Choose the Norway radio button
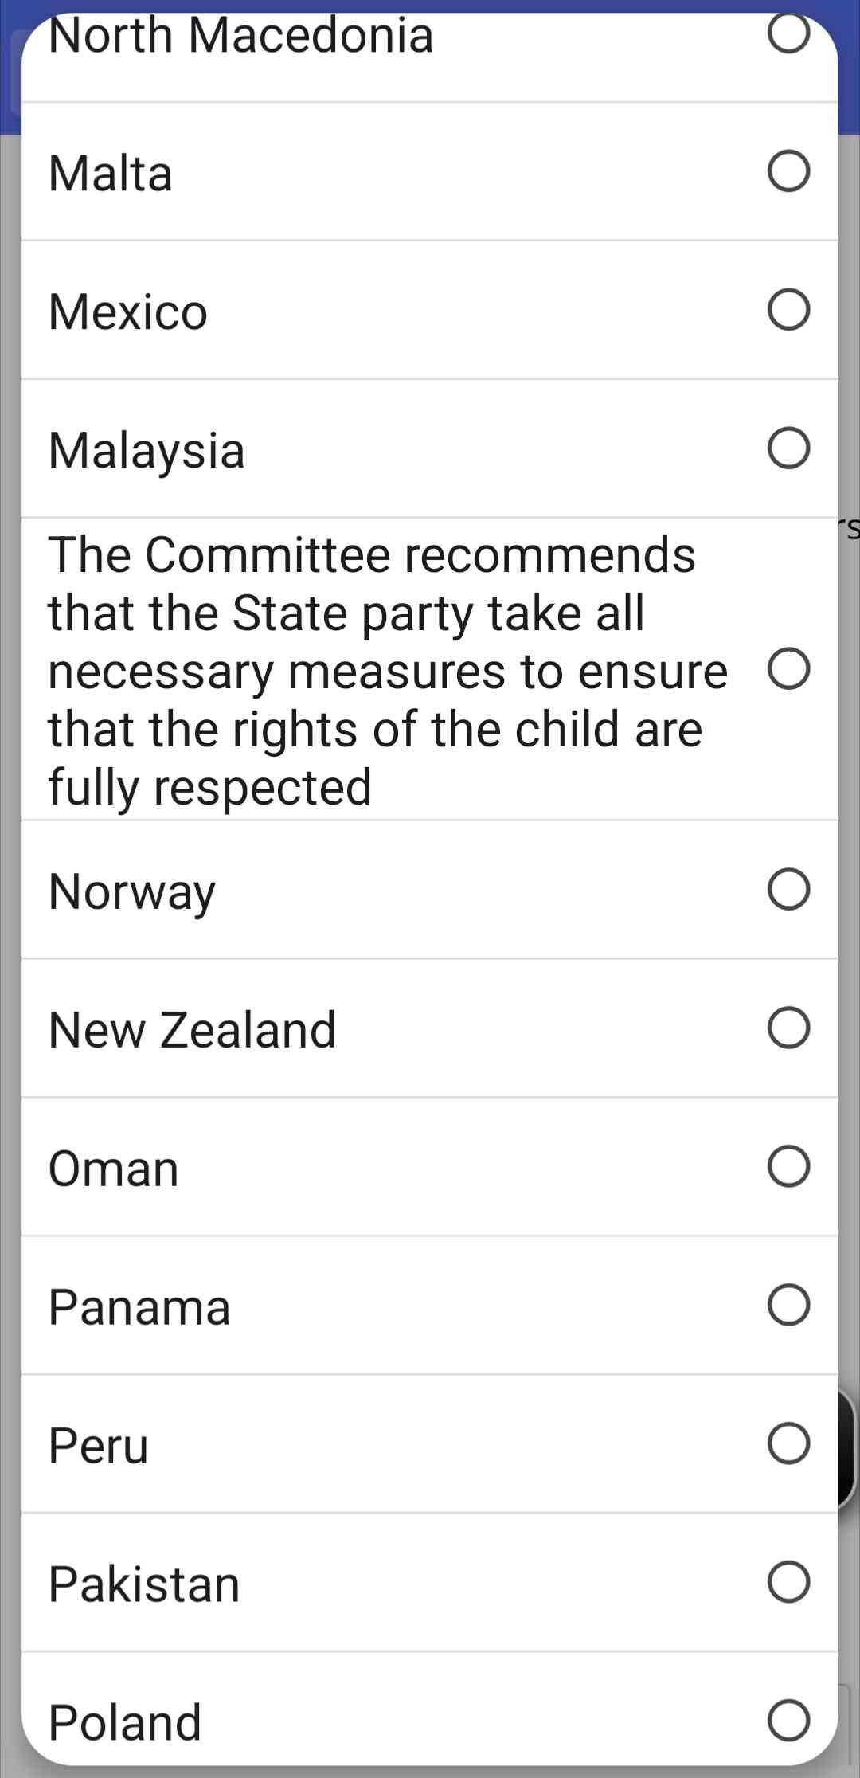Image resolution: width=860 pixels, height=1778 pixels. pos(788,889)
